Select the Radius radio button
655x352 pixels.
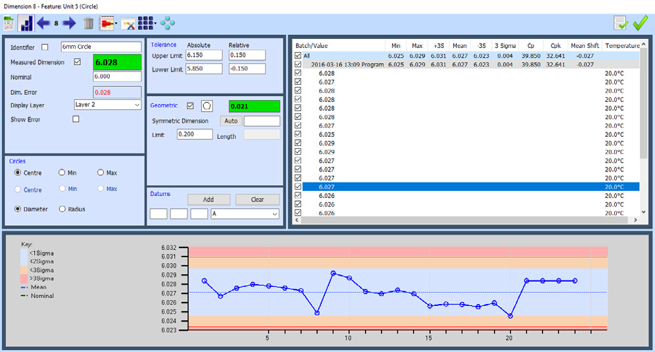coord(63,209)
